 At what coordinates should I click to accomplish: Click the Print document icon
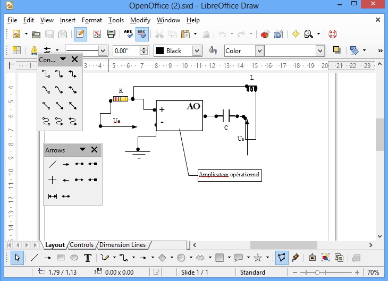(111, 34)
